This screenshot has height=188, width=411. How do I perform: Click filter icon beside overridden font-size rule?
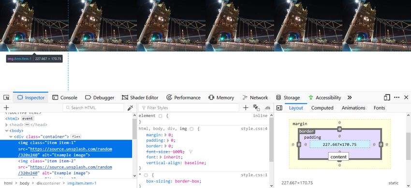[x=191, y=152]
